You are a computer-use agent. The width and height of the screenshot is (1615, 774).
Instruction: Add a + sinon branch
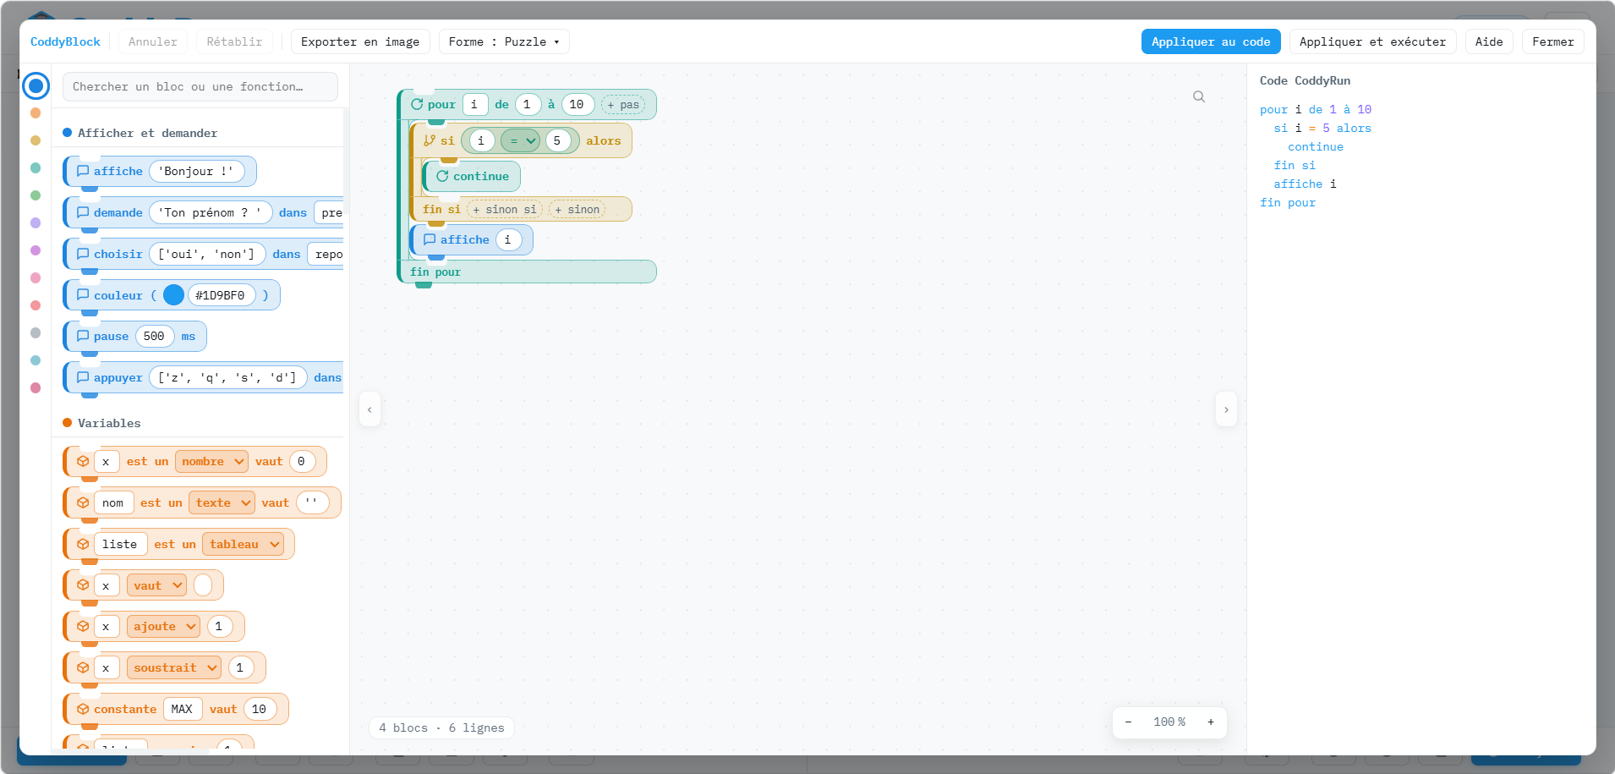coord(578,209)
